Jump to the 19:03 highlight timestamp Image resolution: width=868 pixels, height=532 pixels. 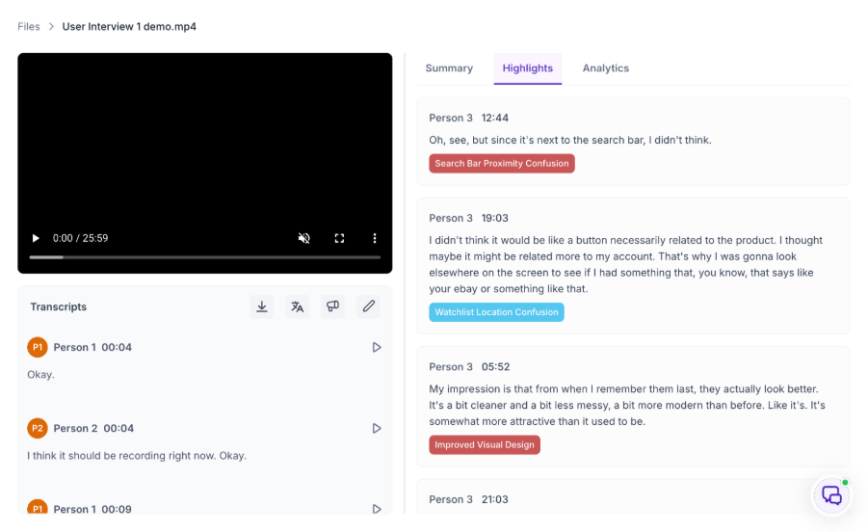point(495,218)
